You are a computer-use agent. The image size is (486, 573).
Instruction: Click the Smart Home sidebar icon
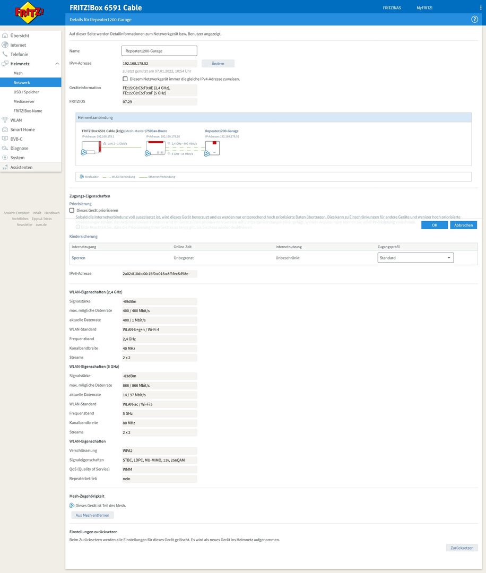(5, 129)
